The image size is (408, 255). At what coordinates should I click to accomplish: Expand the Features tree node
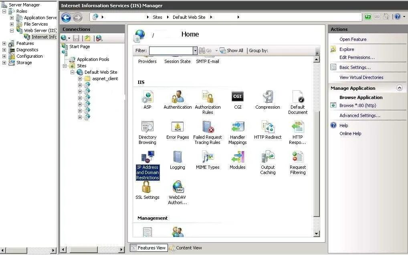point(4,43)
